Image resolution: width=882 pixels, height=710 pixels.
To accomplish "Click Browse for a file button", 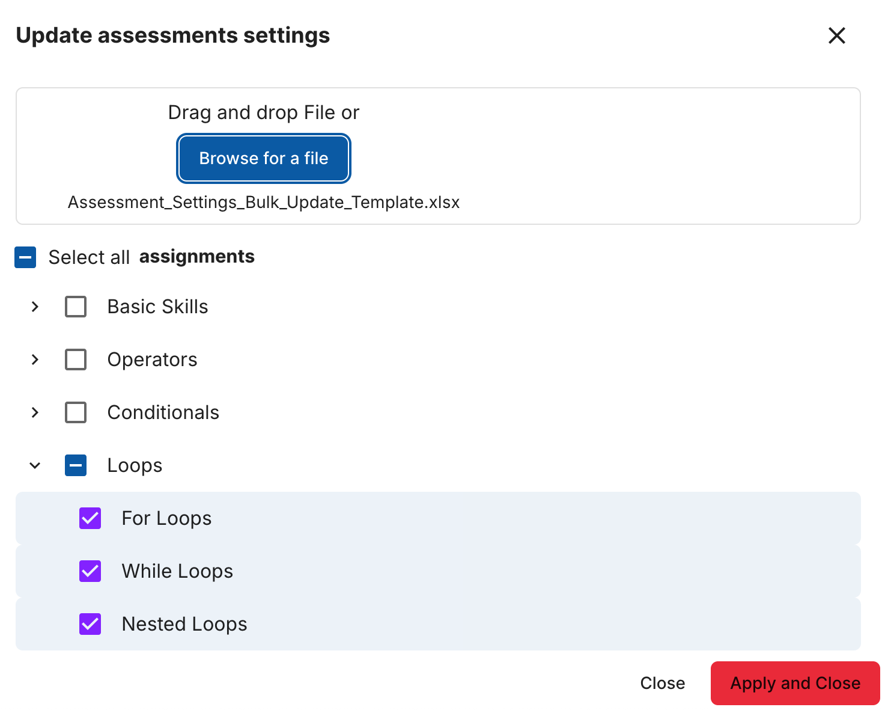I will [263, 159].
